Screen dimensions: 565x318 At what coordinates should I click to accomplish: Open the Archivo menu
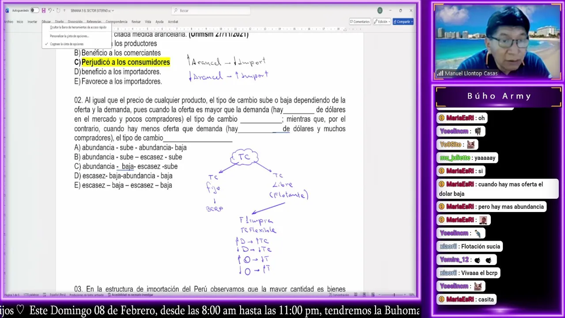[8, 22]
